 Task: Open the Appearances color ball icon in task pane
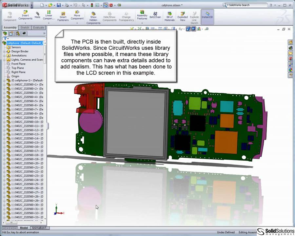pyautogui.click(x=290, y=70)
